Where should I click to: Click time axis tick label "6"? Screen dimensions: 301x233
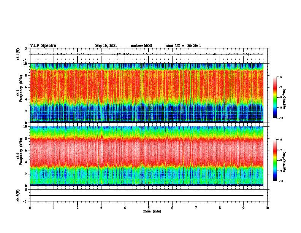coord(173,208)
